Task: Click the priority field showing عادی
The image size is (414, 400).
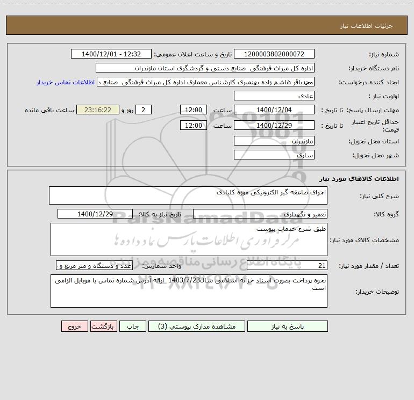Action: pyautogui.click(x=274, y=96)
